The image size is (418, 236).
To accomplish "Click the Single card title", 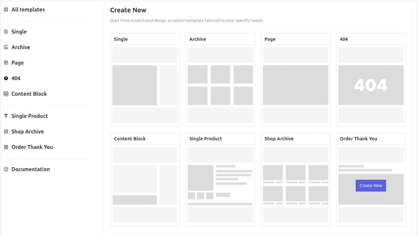I will [120, 39].
